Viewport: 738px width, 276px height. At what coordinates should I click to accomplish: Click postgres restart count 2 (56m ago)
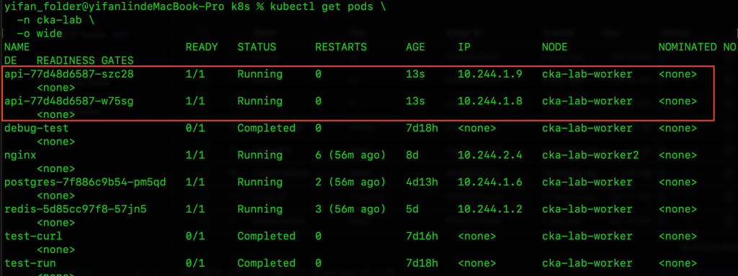pos(350,182)
